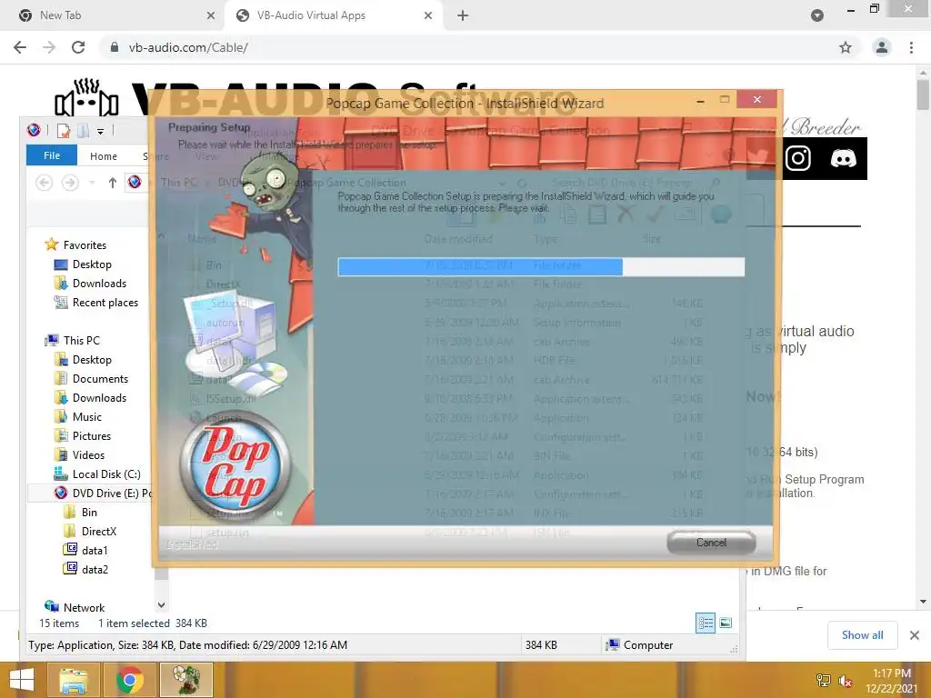931x698 pixels.
Task: Switch Explorer to large icons view
Action: (726, 623)
